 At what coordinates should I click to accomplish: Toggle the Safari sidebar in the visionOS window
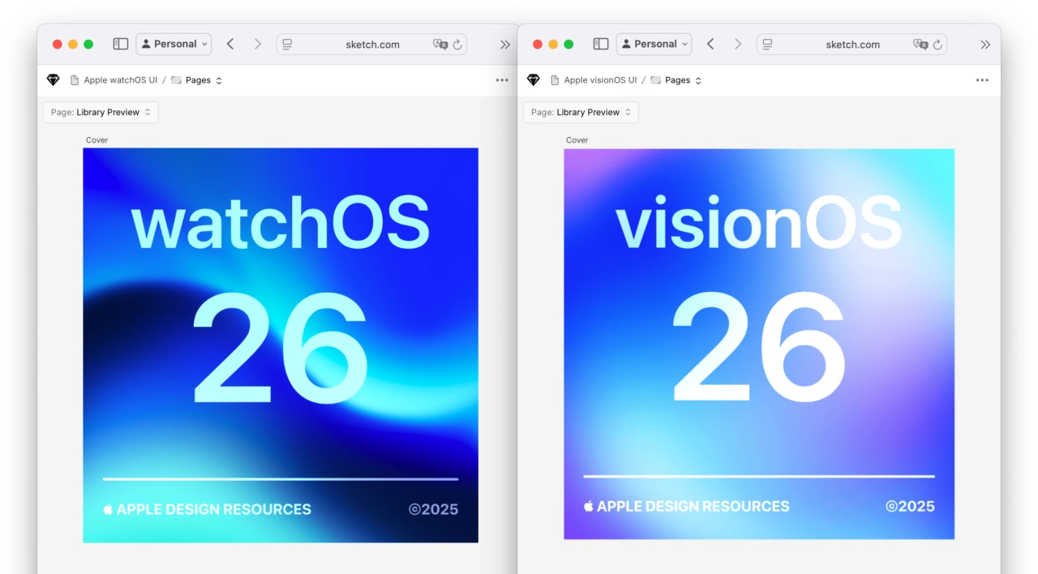coord(600,45)
